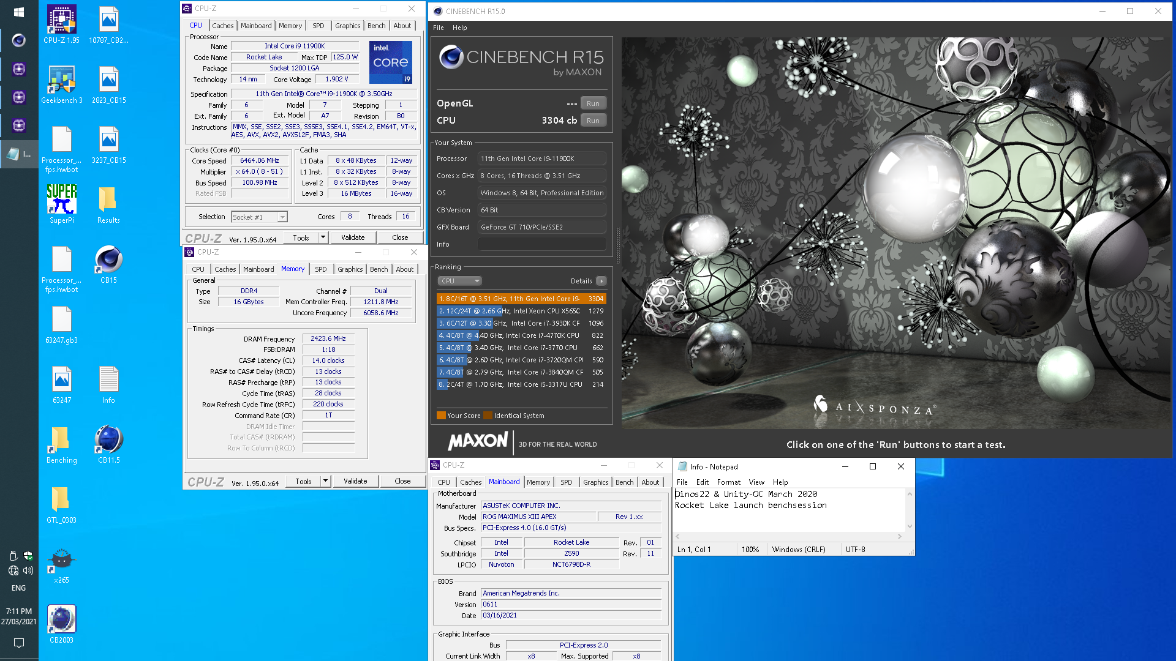Click the DRAM Frequency 2423.6 MHz value
This screenshot has height=661, width=1176.
328,338
